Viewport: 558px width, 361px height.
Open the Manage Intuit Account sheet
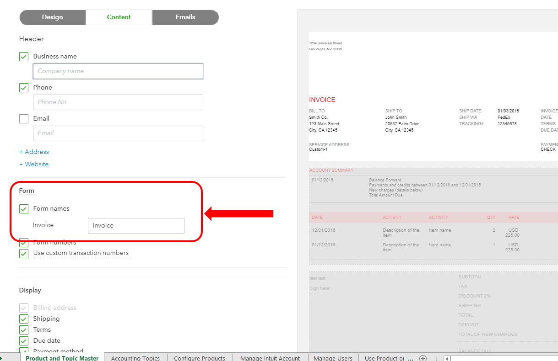(x=271, y=358)
